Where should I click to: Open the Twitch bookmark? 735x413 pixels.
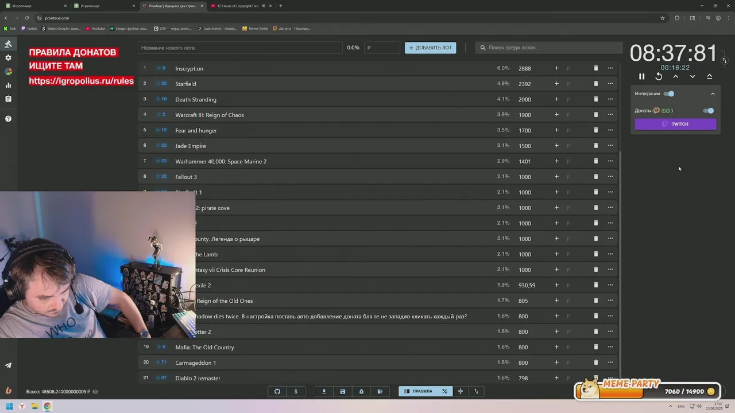29,28
